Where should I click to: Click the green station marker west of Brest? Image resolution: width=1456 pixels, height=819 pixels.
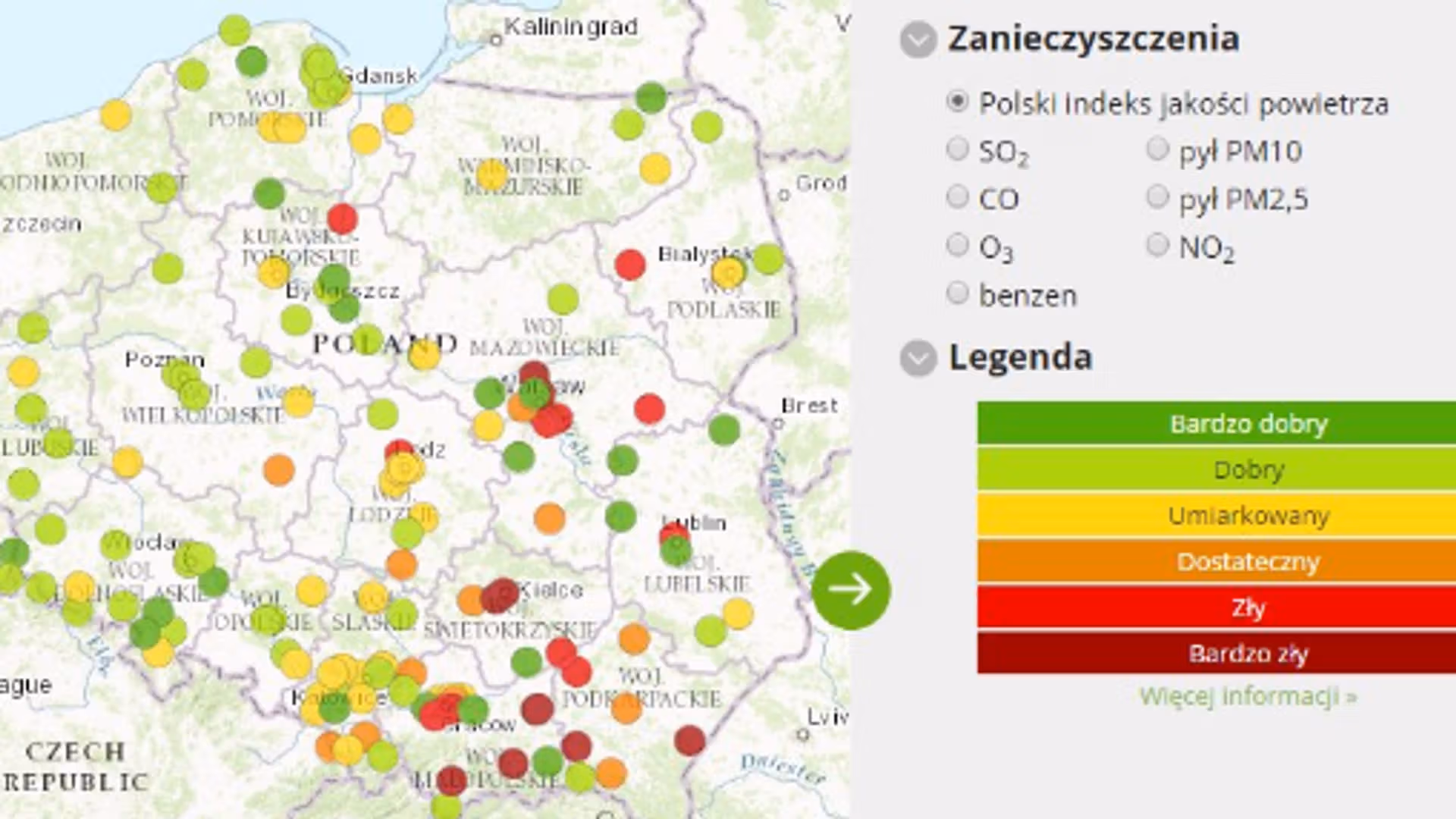pyautogui.click(x=724, y=429)
